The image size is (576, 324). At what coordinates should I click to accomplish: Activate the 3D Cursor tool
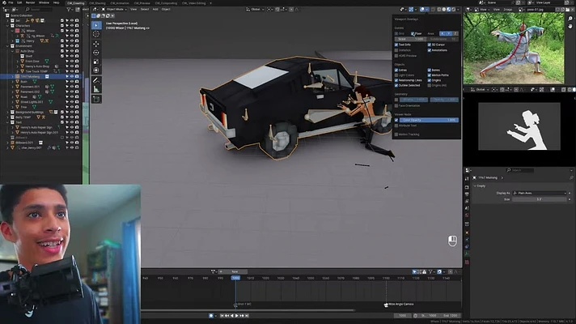[96, 34]
